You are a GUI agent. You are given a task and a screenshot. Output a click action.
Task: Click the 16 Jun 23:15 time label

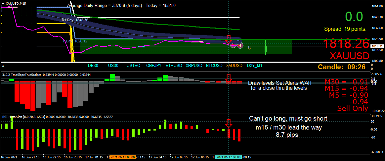(73, 157)
